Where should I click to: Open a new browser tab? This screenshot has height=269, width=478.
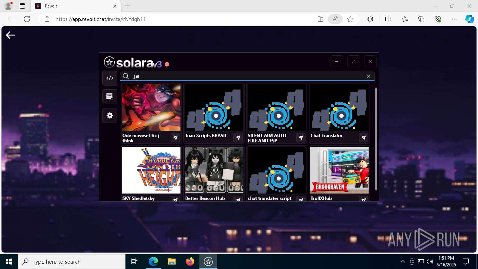tap(127, 6)
